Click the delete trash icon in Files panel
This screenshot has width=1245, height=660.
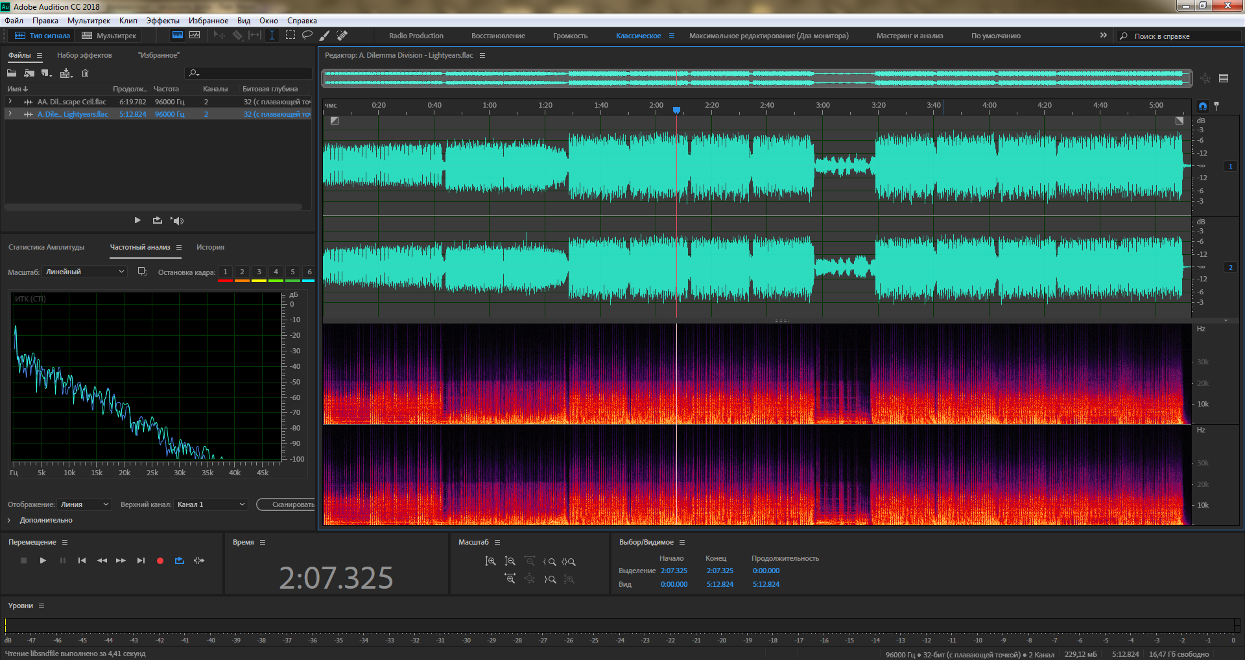pos(85,73)
